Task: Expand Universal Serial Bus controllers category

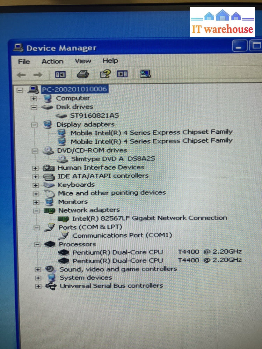Action: (38, 286)
